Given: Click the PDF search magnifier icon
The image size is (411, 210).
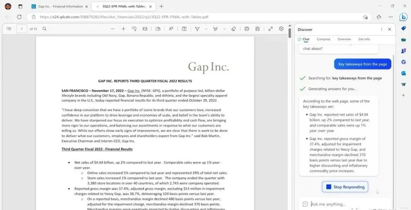Looking at the screenshot, I should [44, 29].
